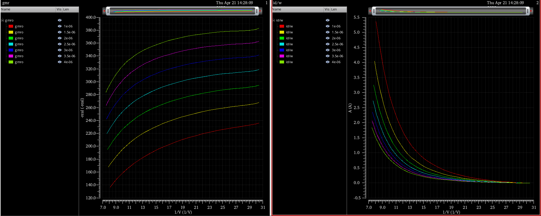This screenshot has height=216, width=541.
Task: Click the Vis column header in gmr panel
Action: pos(59,9)
